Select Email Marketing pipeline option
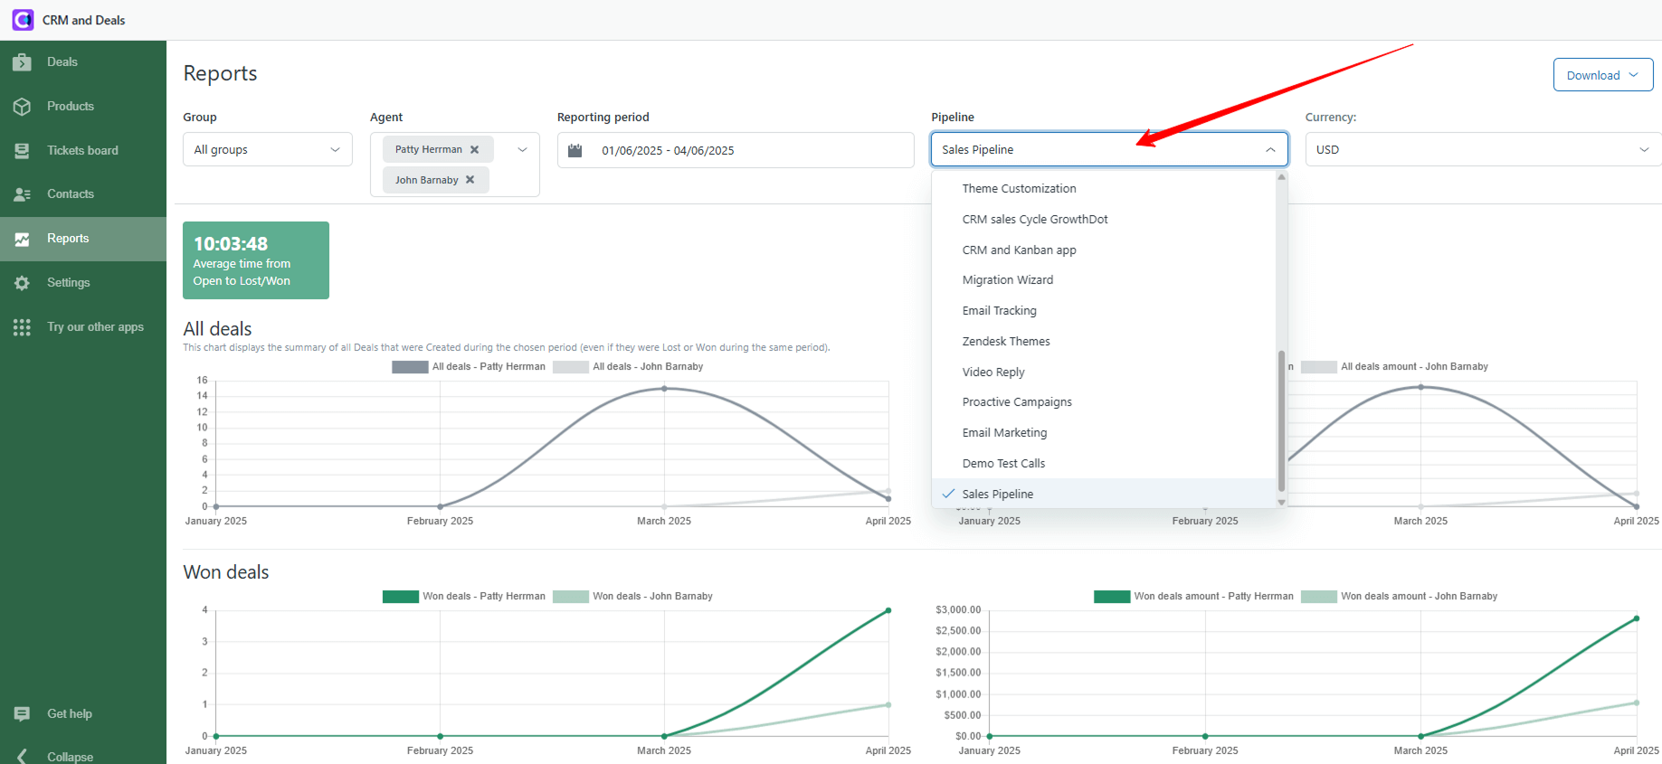Viewport: 1662px width, 764px height. point(1004,433)
